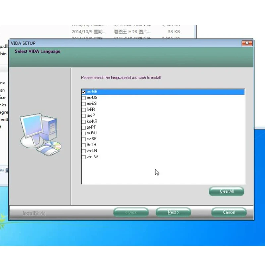Select the 38 KB file row in Explorer
265x265 pixels.
point(126,32)
